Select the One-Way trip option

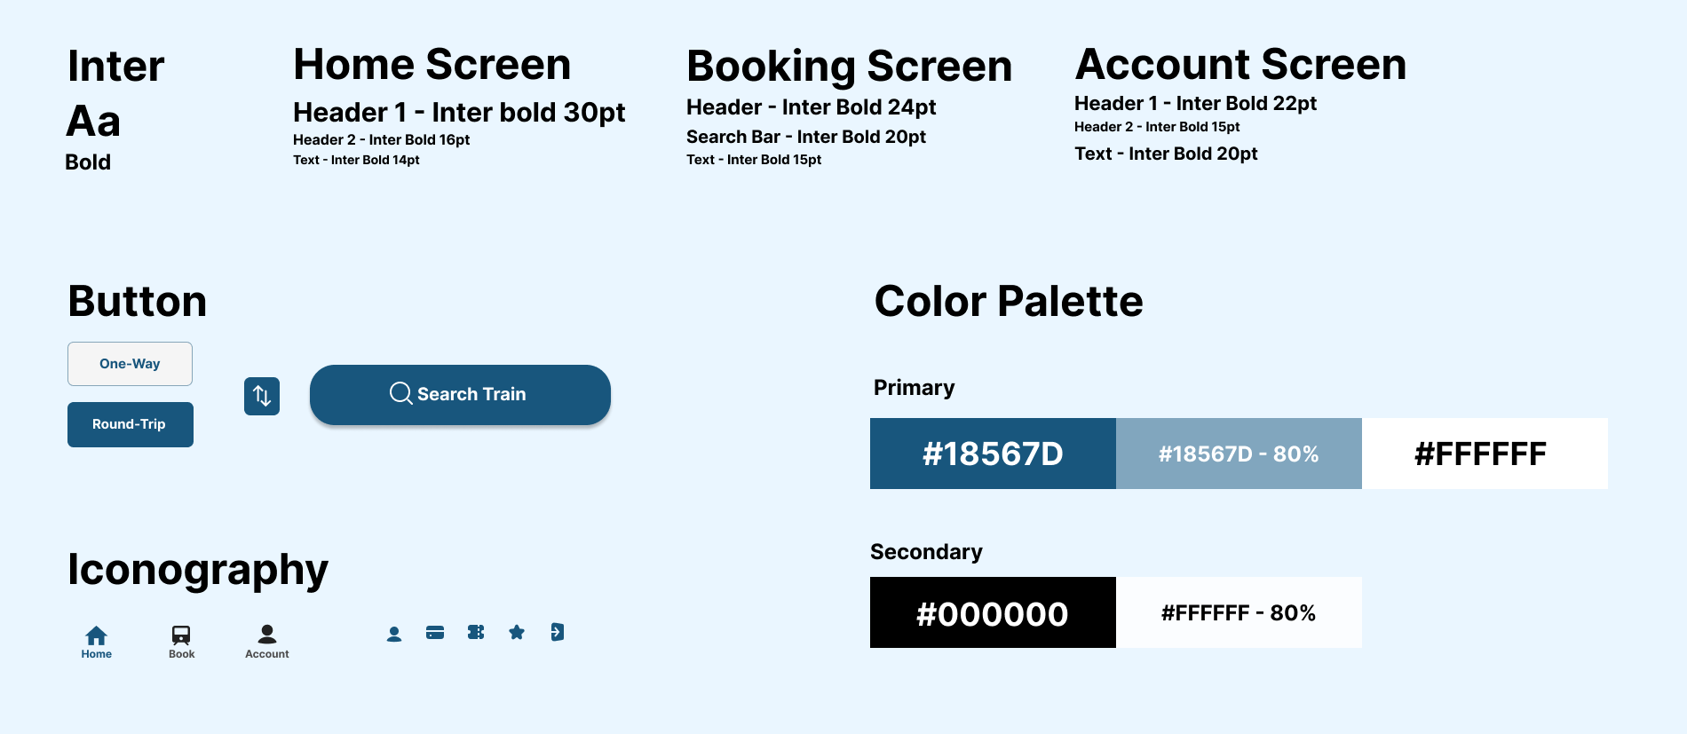click(x=130, y=364)
